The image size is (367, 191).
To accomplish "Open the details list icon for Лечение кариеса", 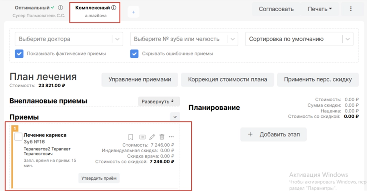I will (142, 137).
